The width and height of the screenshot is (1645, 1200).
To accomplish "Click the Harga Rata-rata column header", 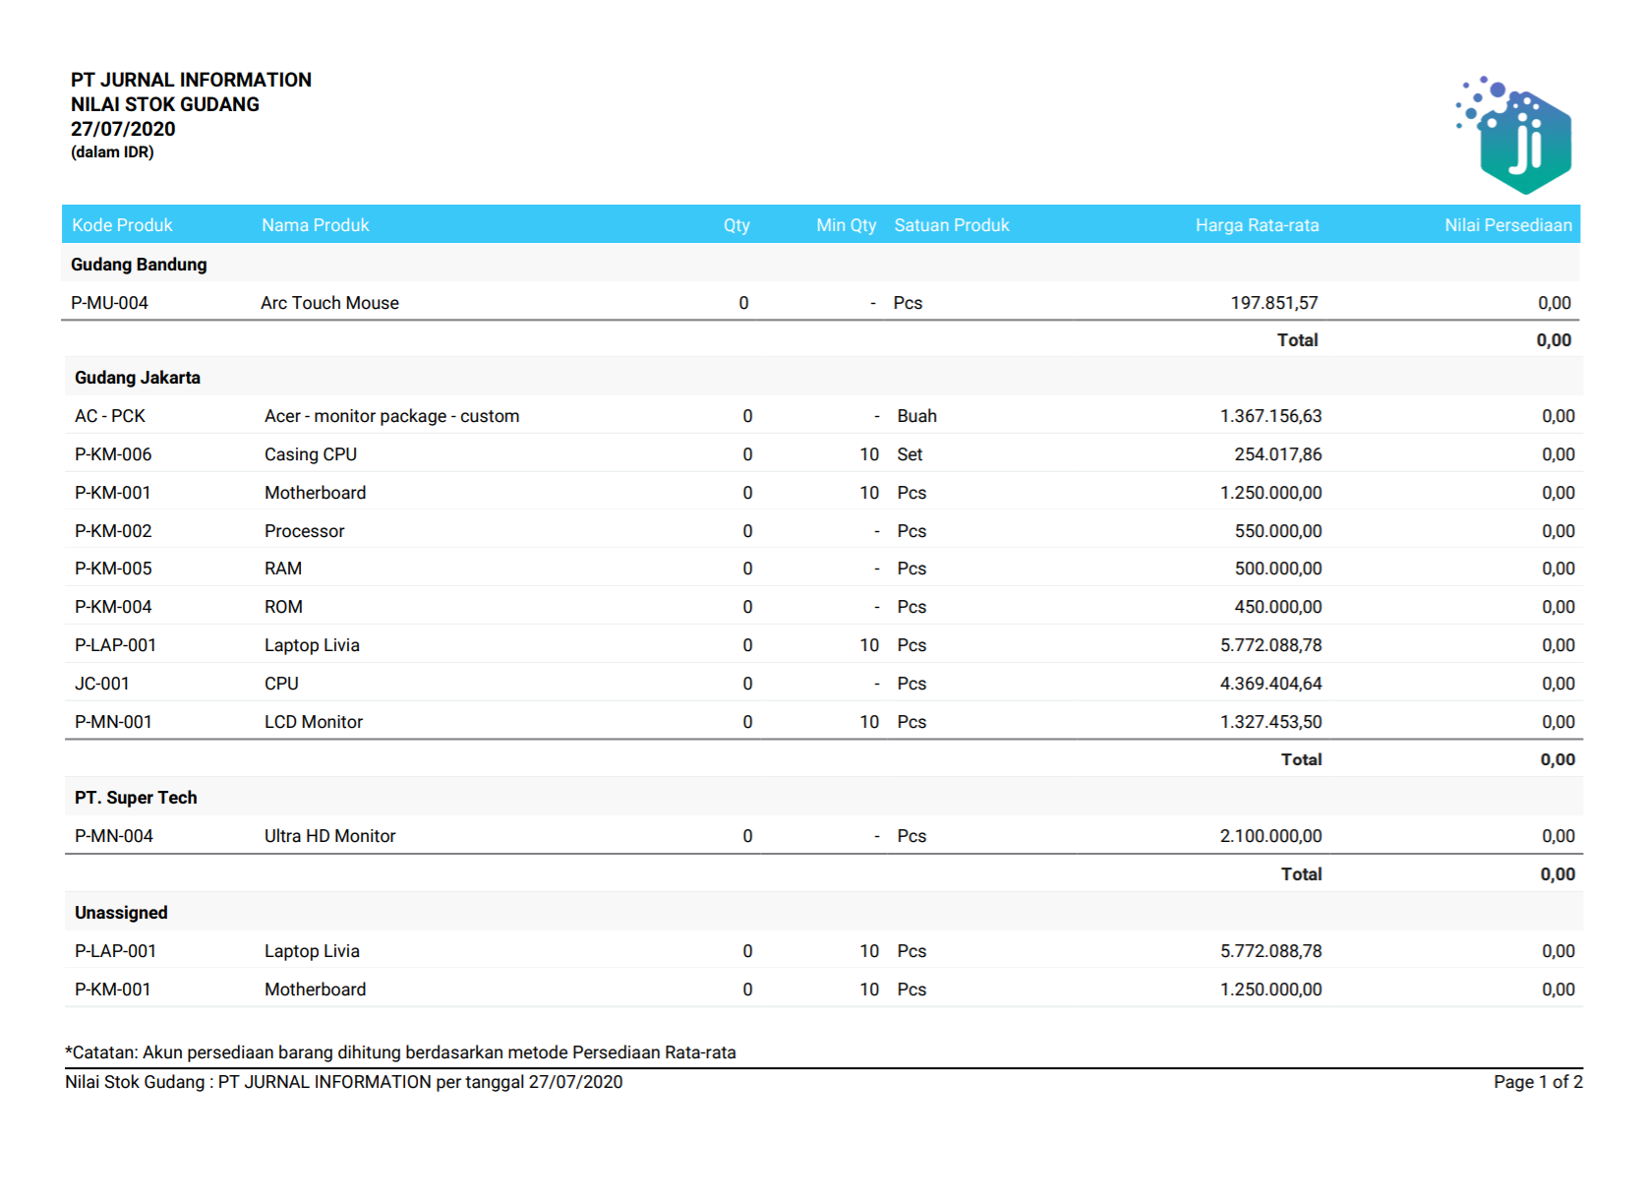I will [x=1257, y=225].
